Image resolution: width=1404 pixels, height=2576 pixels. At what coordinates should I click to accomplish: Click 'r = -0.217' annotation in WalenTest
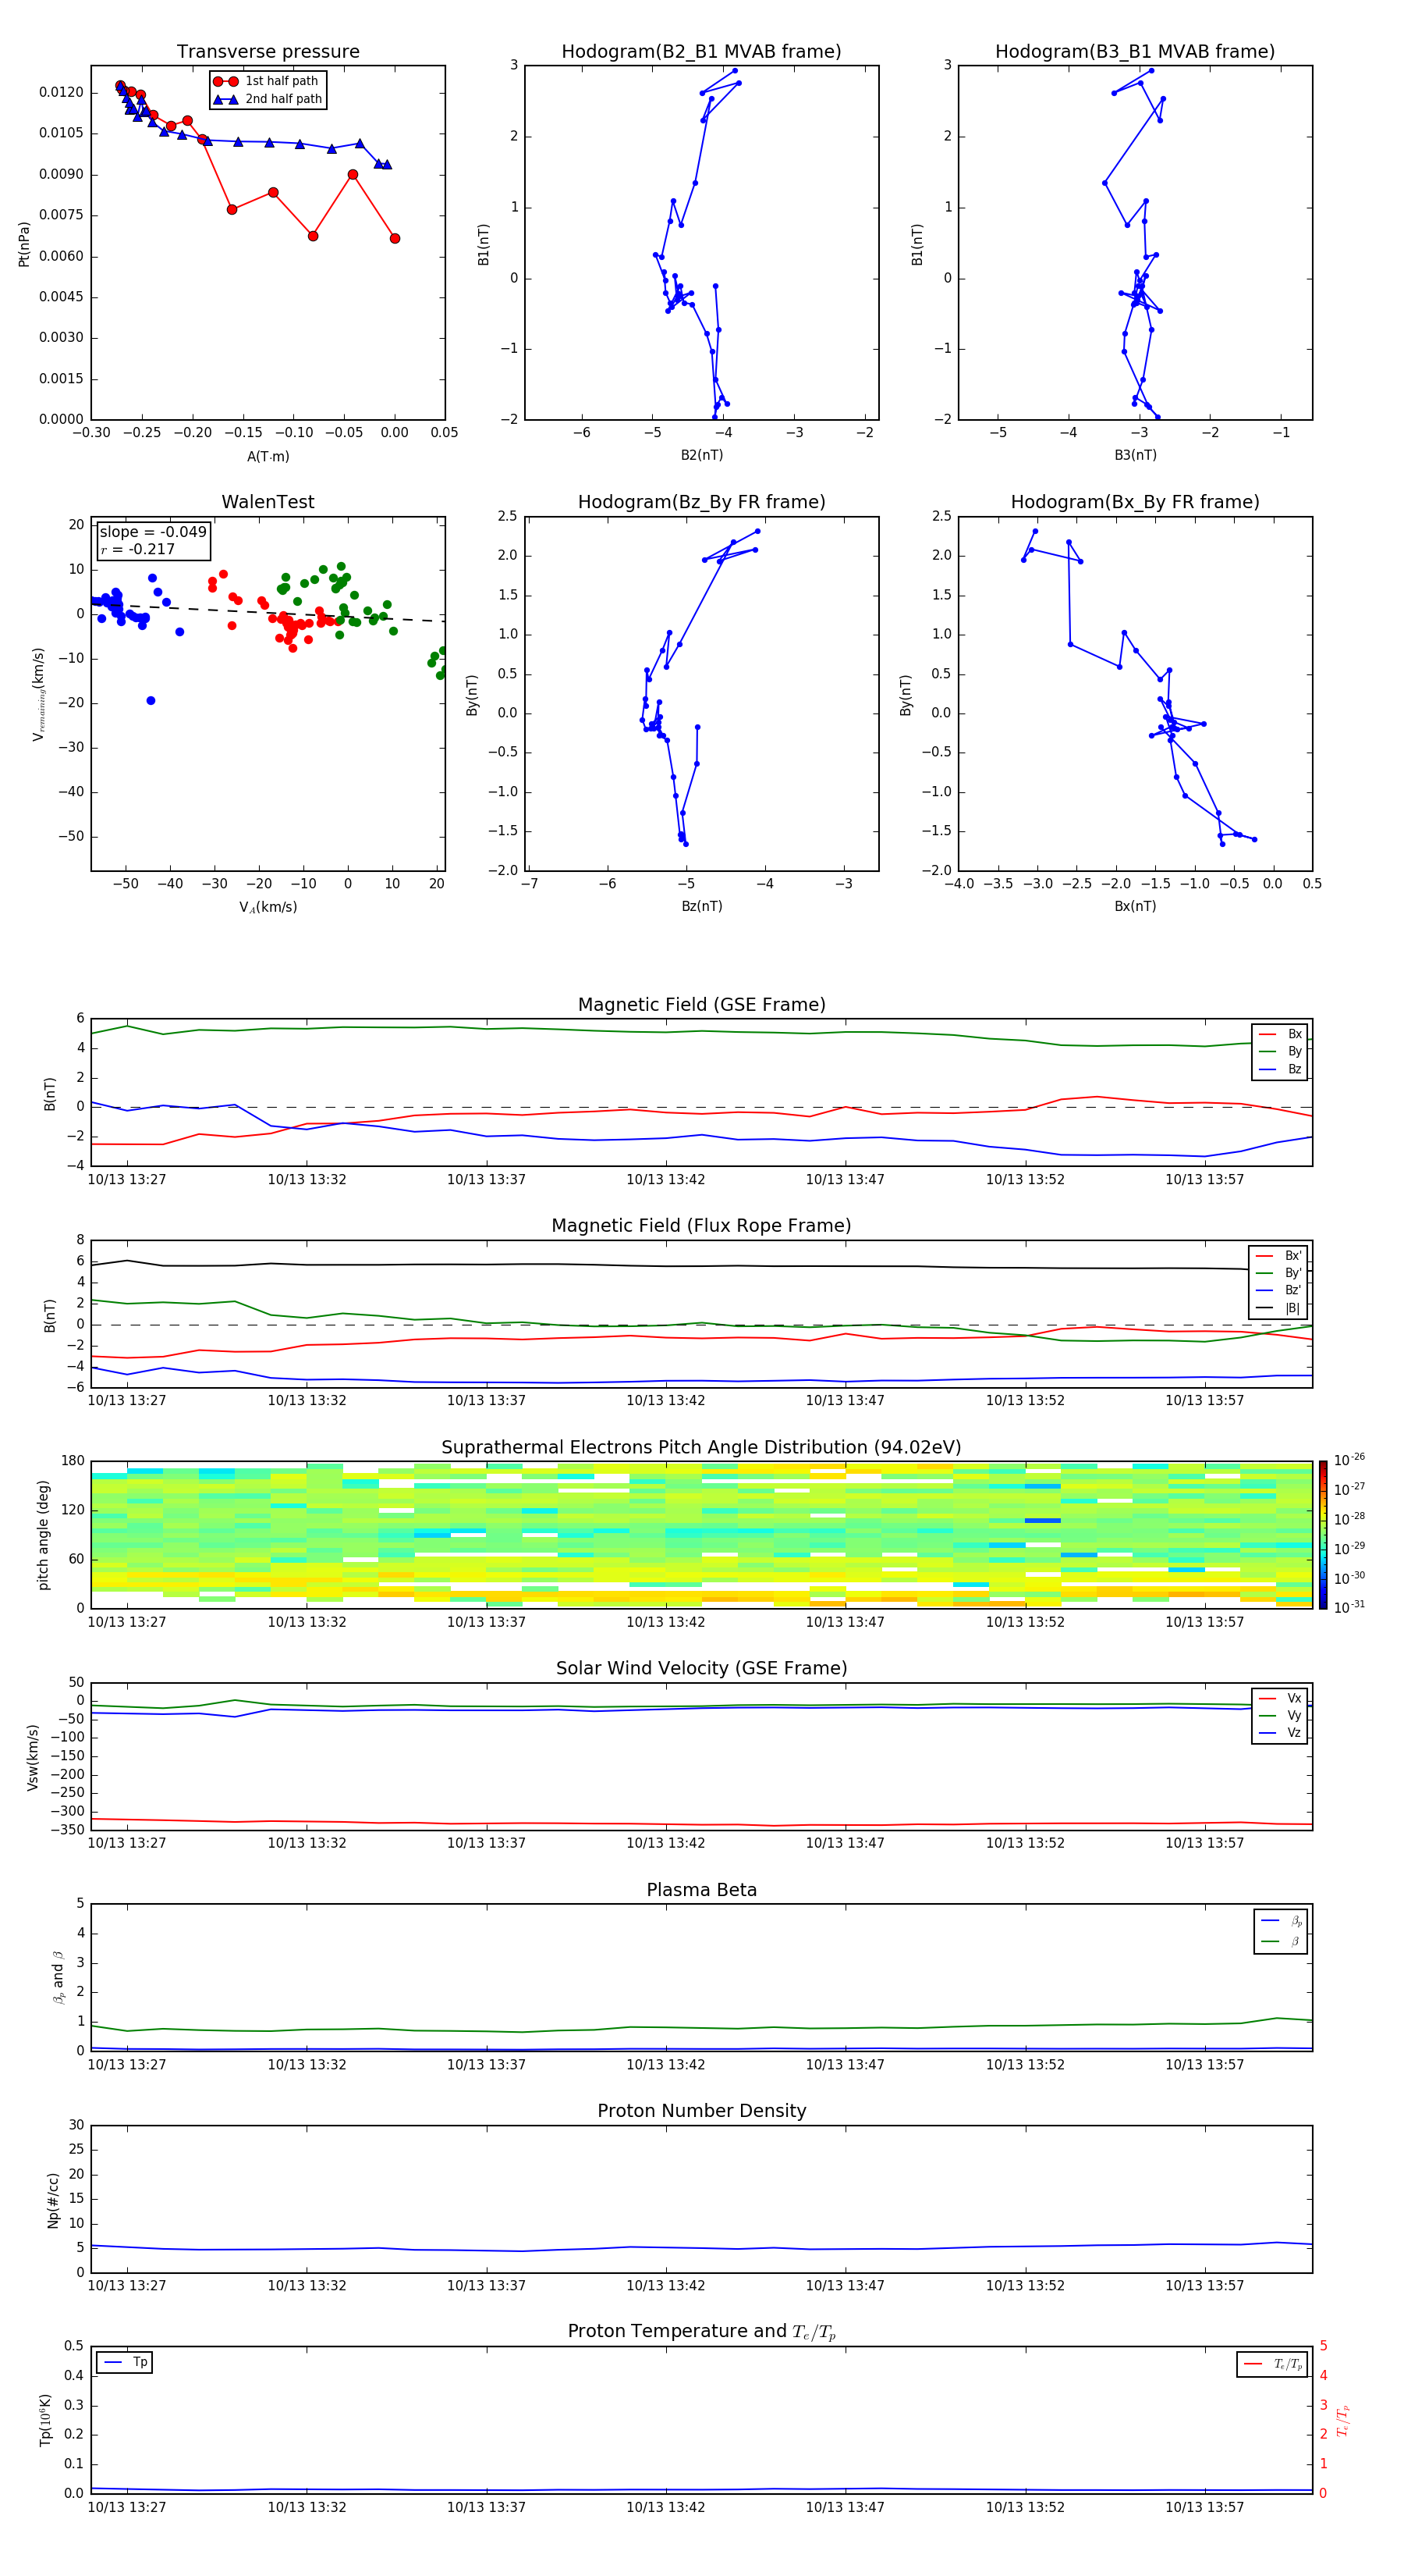click(137, 549)
